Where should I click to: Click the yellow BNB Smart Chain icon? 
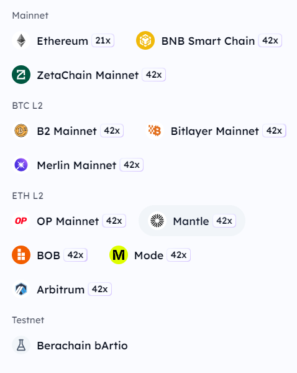[145, 40]
